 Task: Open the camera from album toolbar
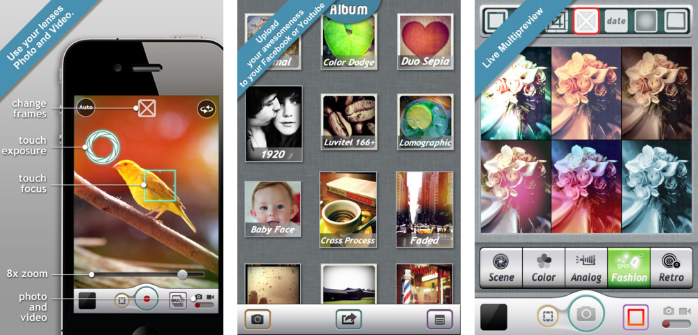pos(258,319)
